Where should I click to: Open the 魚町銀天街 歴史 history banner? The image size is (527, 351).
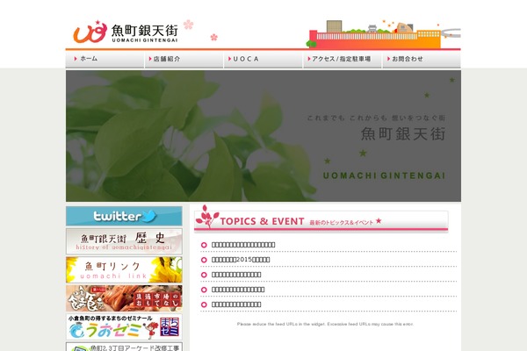coord(124,241)
